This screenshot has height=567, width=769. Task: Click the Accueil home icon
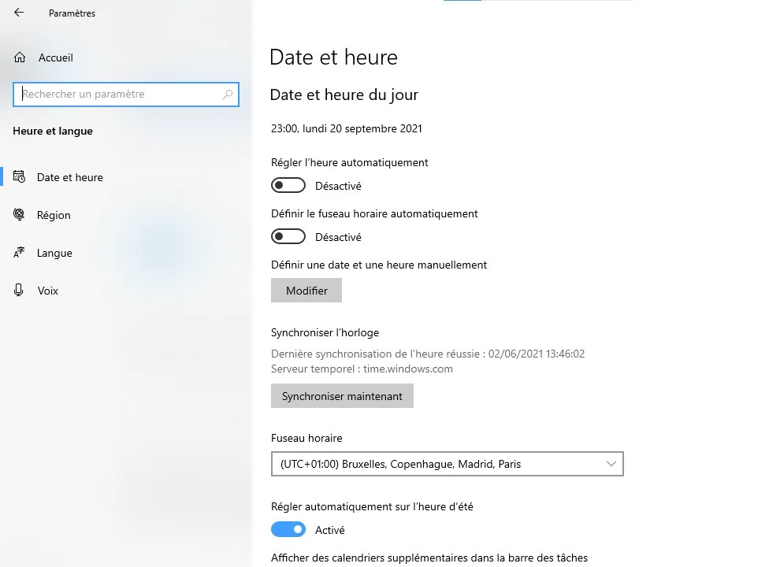tap(19, 57)
